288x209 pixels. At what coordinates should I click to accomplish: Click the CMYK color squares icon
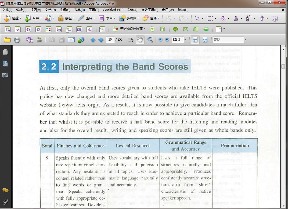coord(48,29)
